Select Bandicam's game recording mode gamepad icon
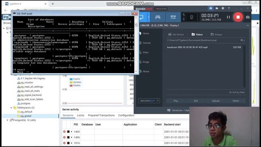The width and height of the screenshot is (261, 147). coord(158,17)
